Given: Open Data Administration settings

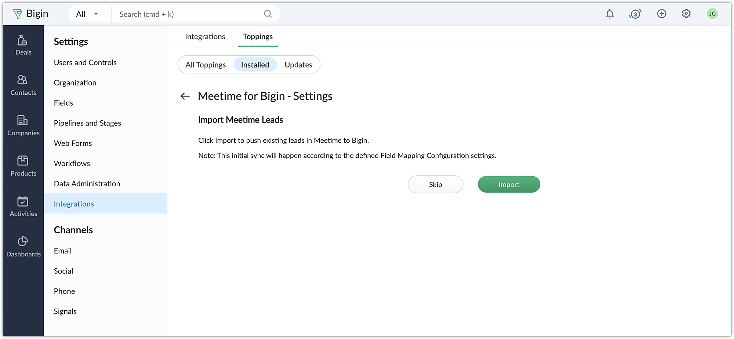Looking at the screenshot, I should tap(87, 184).
